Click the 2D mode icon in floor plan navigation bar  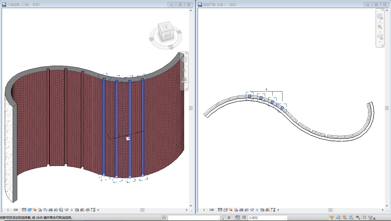click(x=380, y=37)
